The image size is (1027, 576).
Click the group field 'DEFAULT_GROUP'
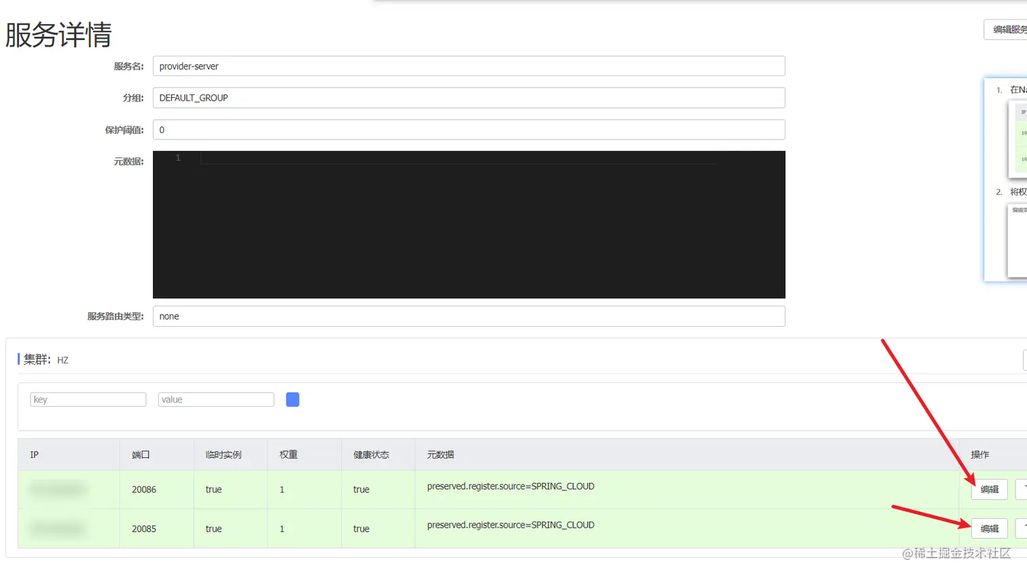pyautogui.click(x=469, y=98)
